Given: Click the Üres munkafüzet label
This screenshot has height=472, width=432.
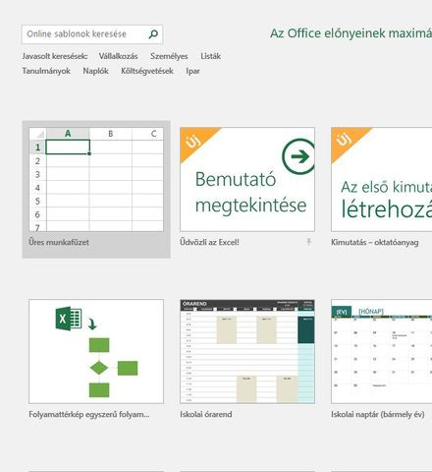Looking at the screenshot, I should tap(59, 242).
